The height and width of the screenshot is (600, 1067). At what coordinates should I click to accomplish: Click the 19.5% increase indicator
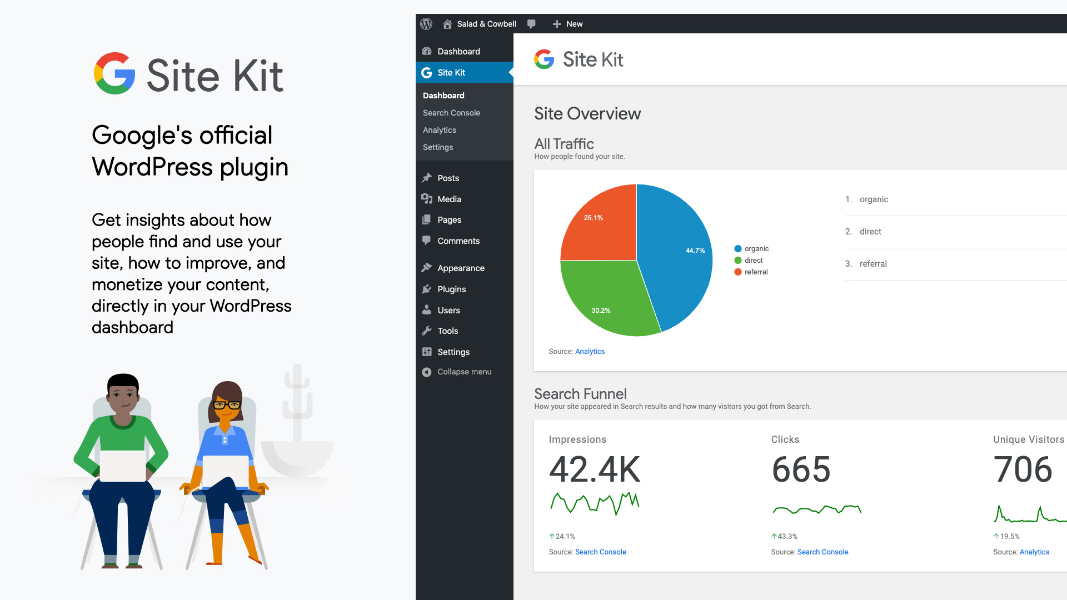pos(1006,536)
